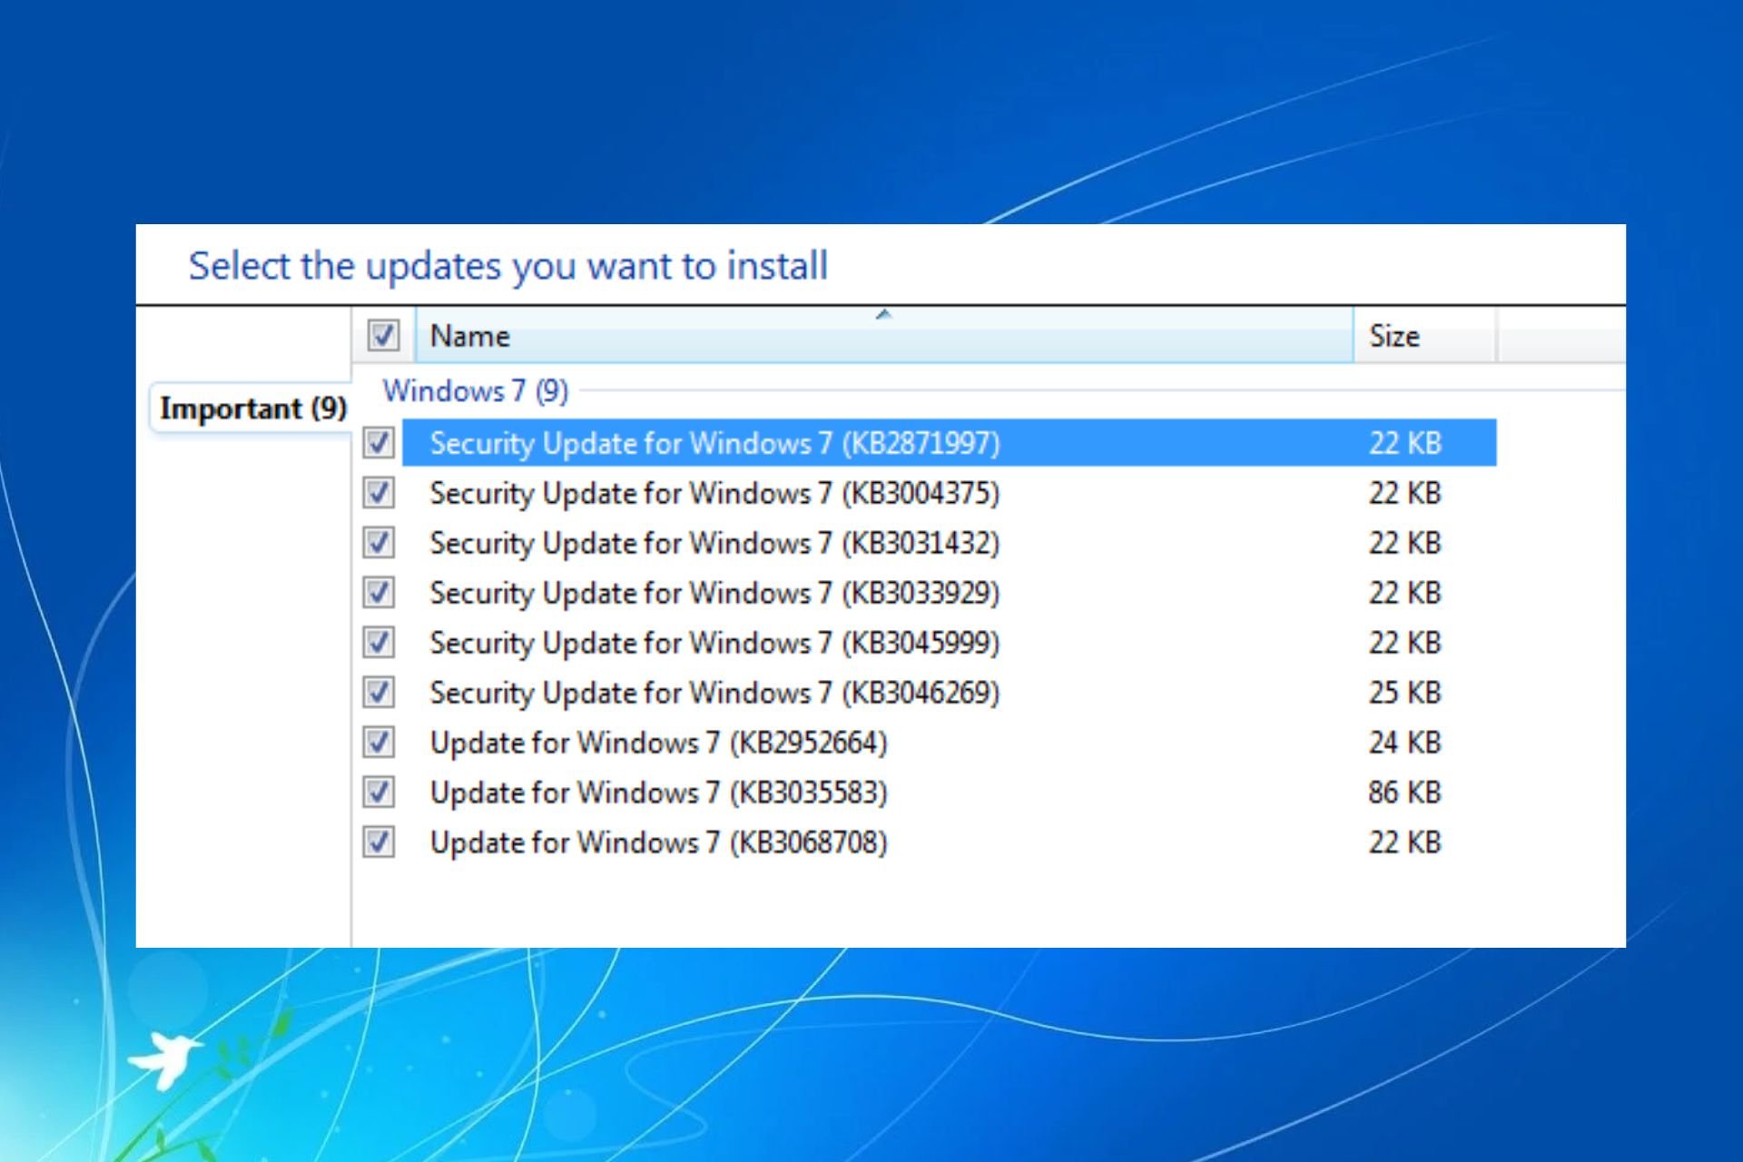Uncheck the KB3035583 update checkbox
The image size is (1743, 1162).
(x=379, y=793)
